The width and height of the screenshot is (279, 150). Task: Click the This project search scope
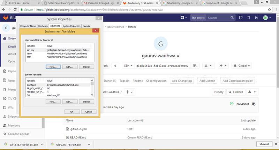point(198,17)
